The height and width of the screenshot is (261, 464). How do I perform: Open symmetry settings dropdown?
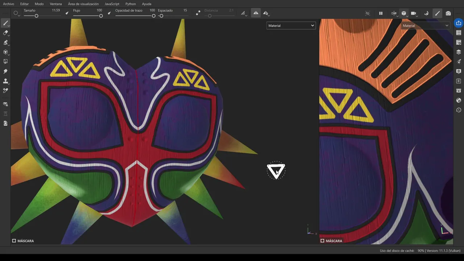266,13
